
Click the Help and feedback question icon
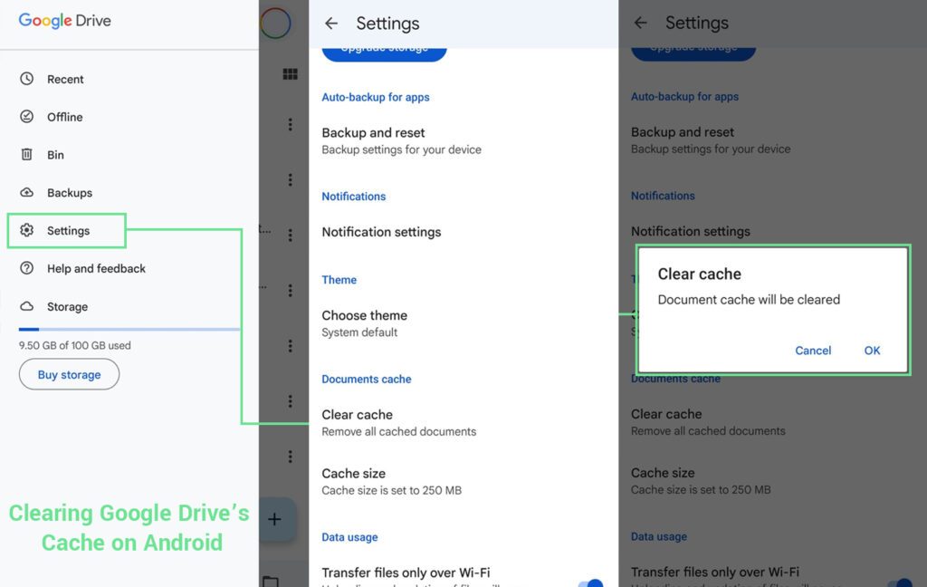pos(26,268)
